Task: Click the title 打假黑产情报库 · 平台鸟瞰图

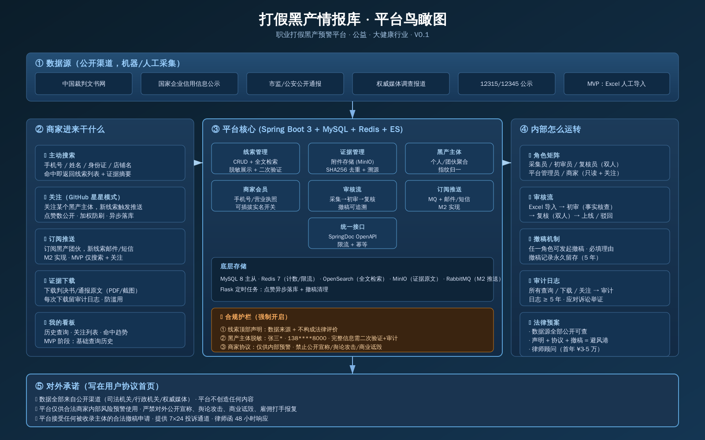Action: coord(352,19)
